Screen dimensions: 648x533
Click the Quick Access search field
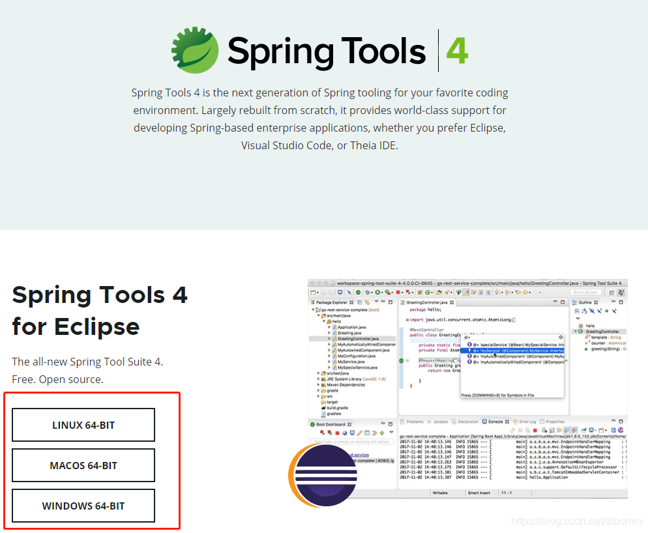click(585, 292)
